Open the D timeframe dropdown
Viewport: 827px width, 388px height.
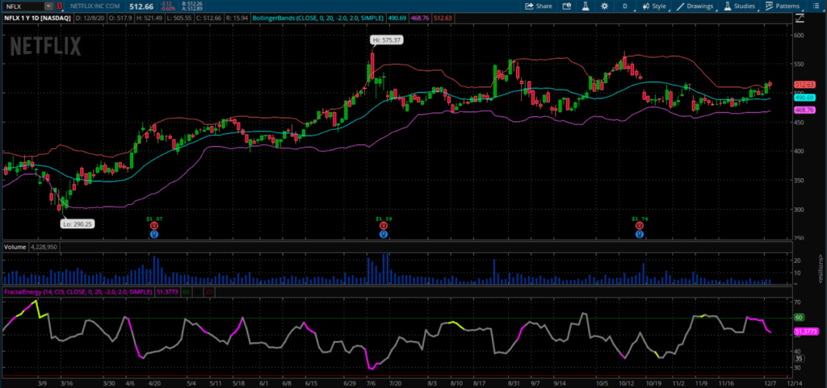[626, 6]
